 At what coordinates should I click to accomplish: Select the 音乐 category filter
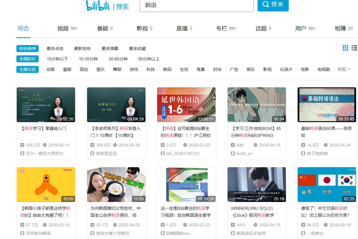tap(100, 70)
